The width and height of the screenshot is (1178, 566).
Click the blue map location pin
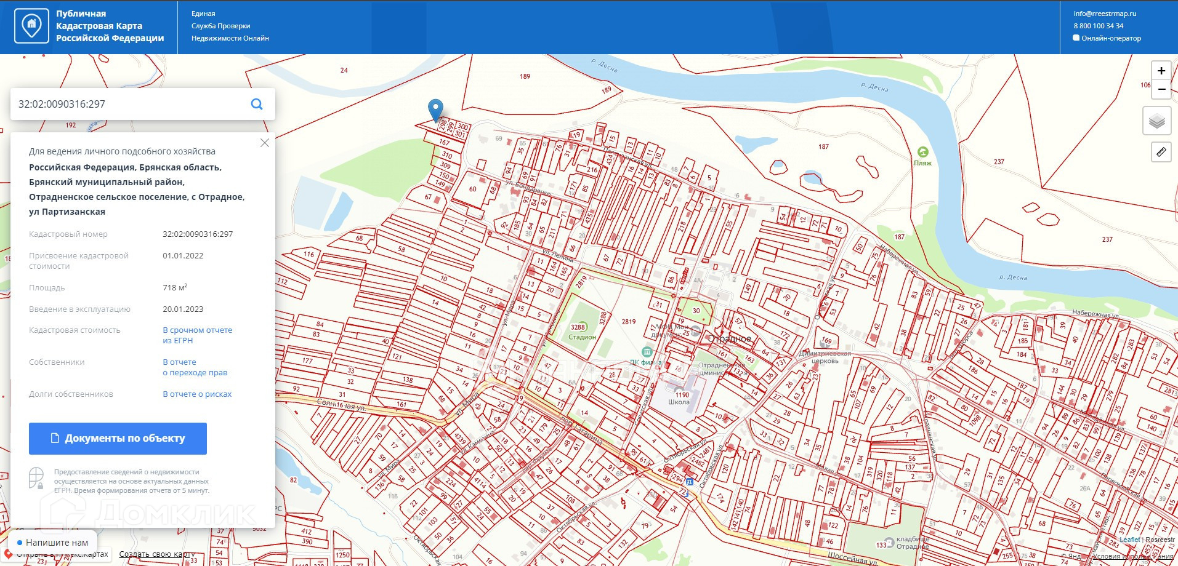(x=435, y=111)
